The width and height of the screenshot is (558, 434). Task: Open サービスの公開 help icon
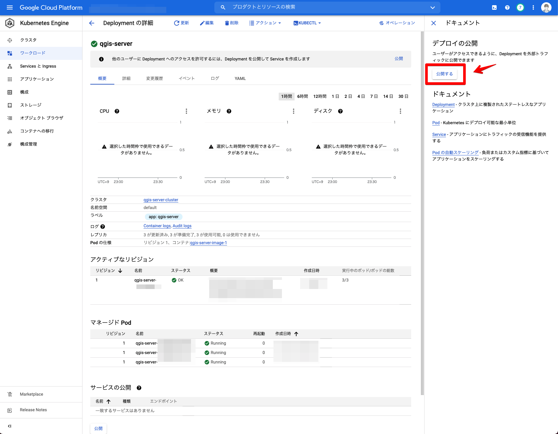139,388
